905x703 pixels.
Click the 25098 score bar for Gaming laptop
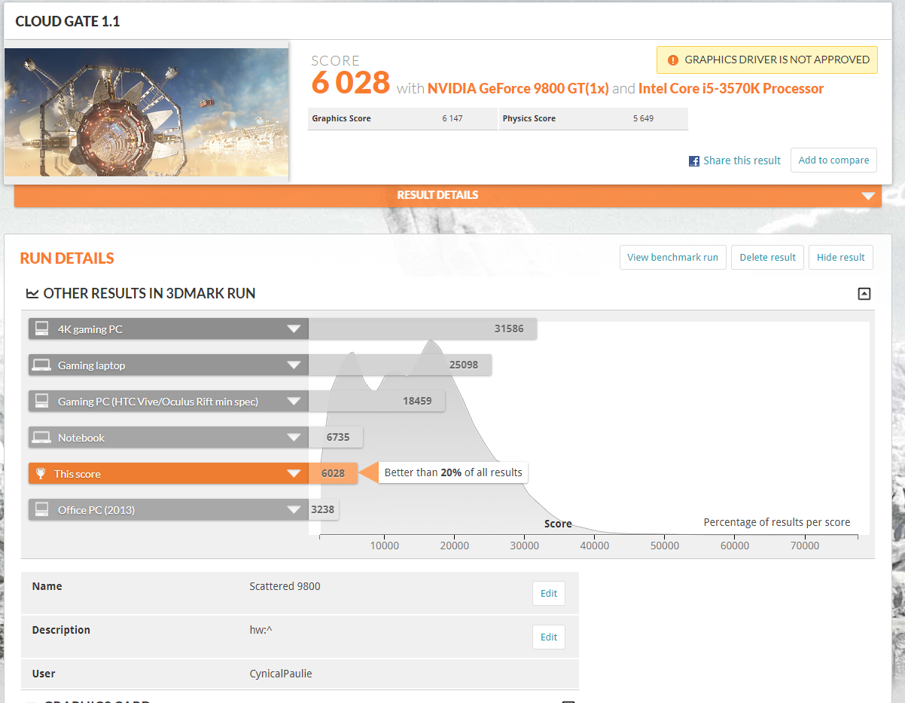[x=400, y=365]
